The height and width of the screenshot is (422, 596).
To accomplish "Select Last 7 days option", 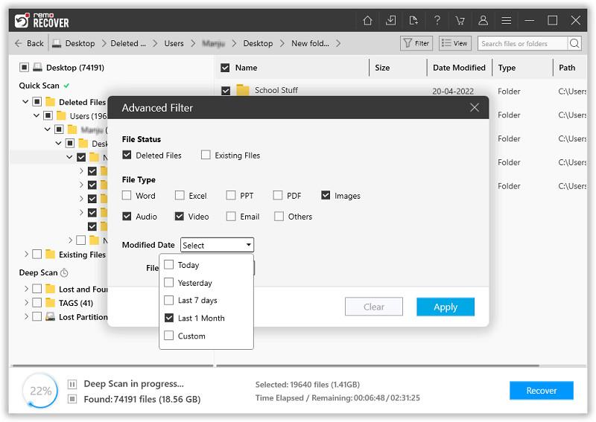I will pos(169,300).
